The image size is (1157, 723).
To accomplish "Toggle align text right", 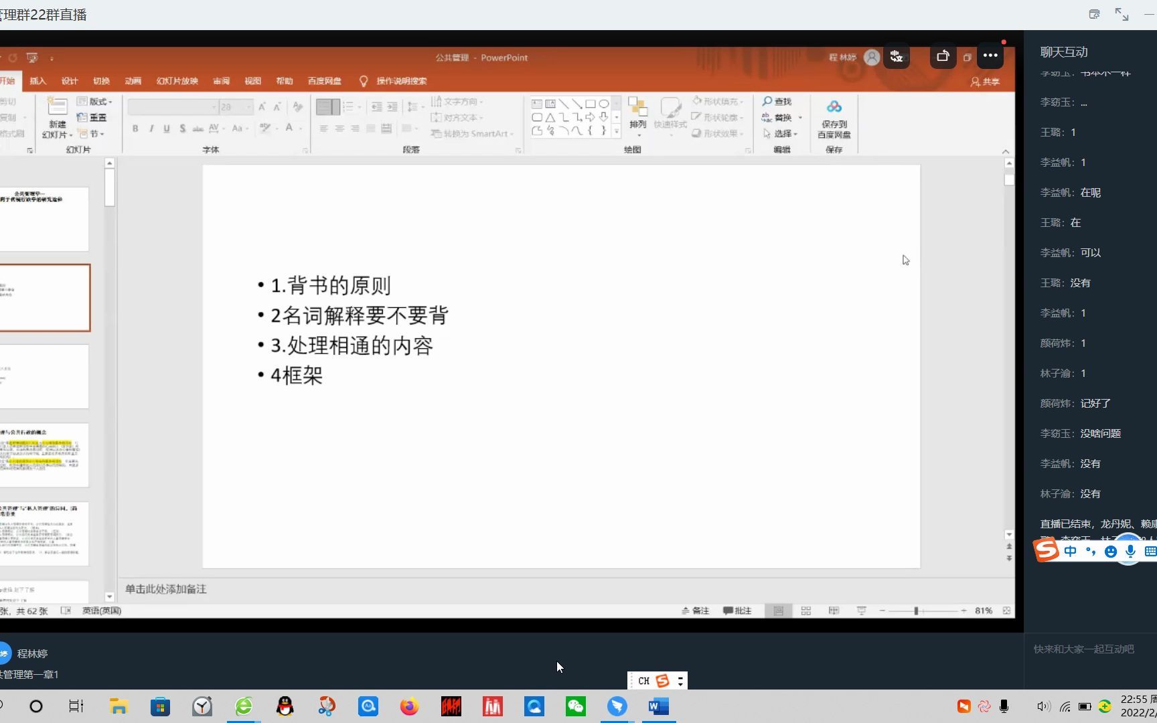I will [355, 129].
